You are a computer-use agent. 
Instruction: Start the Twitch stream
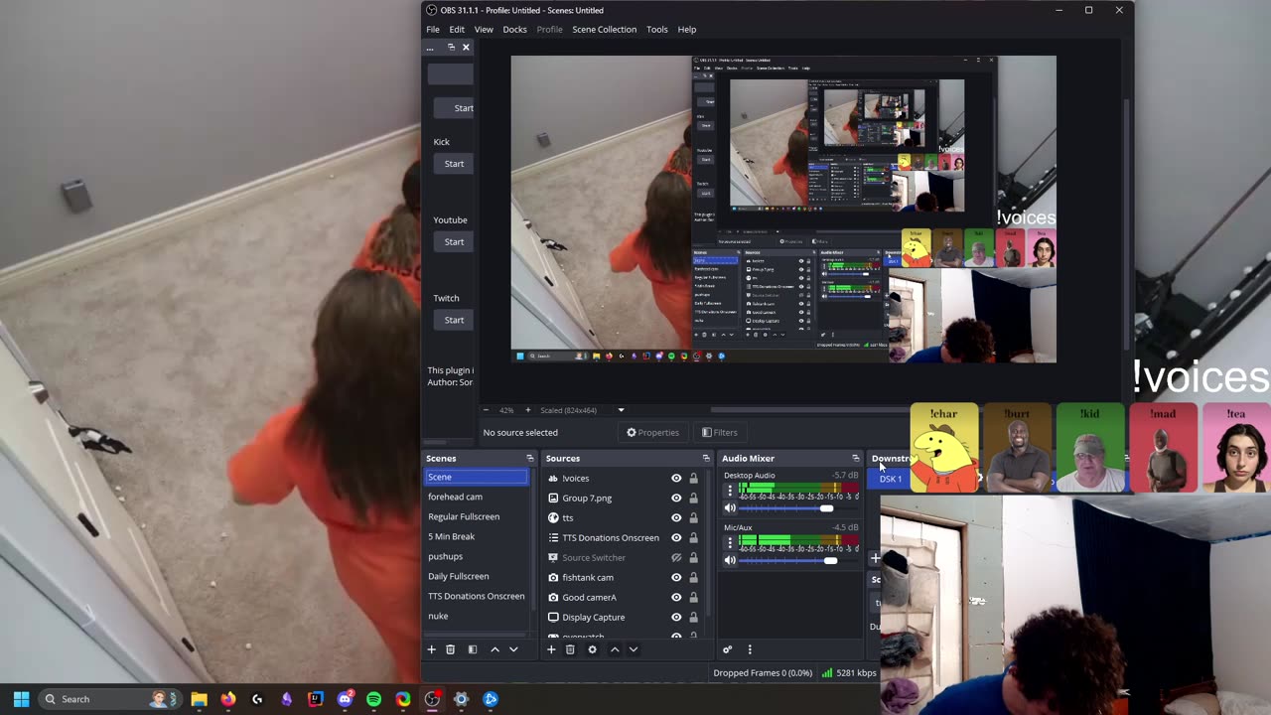pos(454,320)
